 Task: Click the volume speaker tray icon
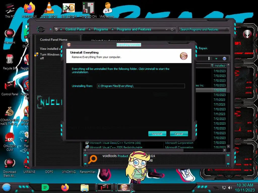pos(230,187)
